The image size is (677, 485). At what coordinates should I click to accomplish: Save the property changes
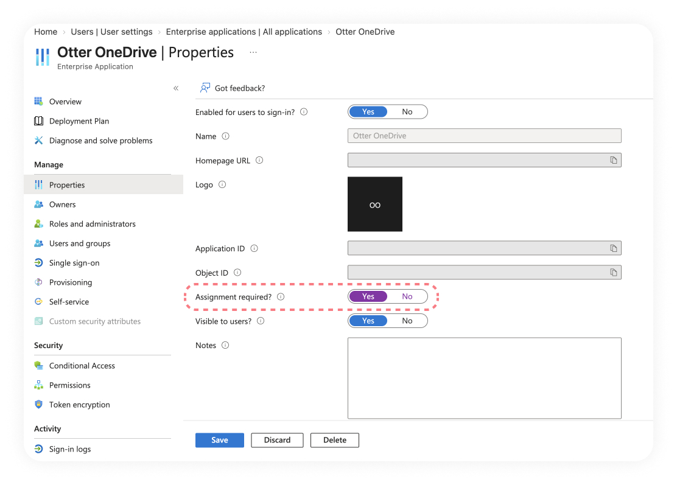[220, 440]
